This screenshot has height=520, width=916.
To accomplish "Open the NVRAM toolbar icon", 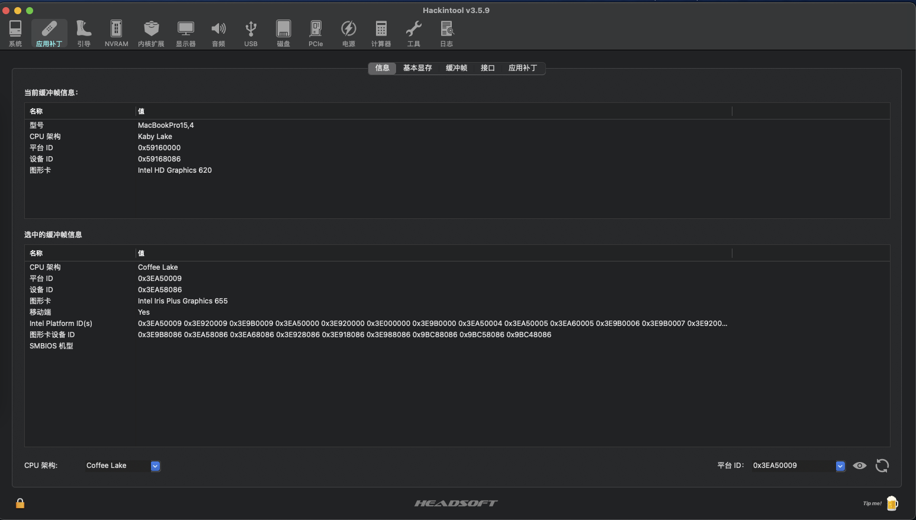I will pos(116,34).
